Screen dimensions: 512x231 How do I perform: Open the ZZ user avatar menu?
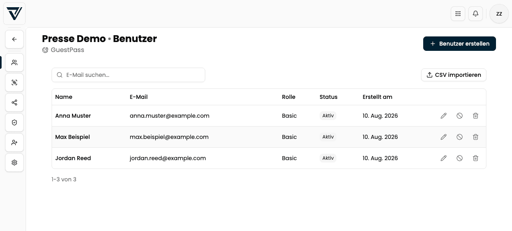coord(499,14)
